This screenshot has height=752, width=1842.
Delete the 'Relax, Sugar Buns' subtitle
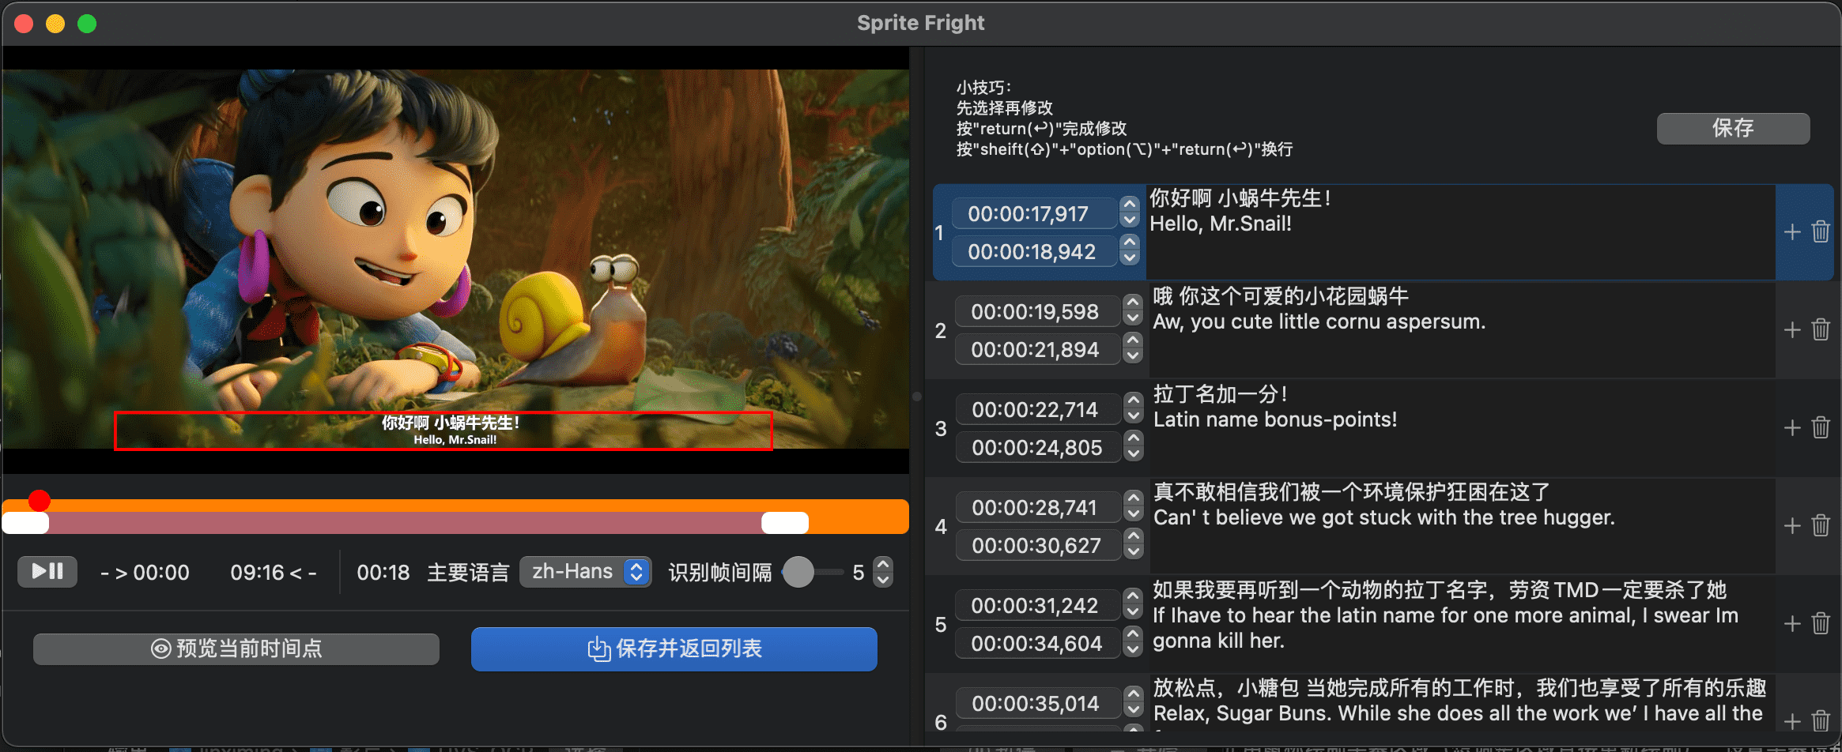pyautogui.click(x=1821, y=722)
